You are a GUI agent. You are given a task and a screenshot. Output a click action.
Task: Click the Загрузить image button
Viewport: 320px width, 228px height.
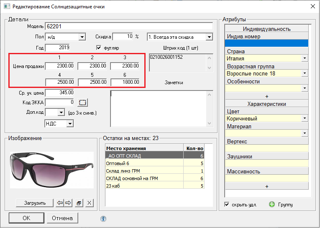pos(35,203)
